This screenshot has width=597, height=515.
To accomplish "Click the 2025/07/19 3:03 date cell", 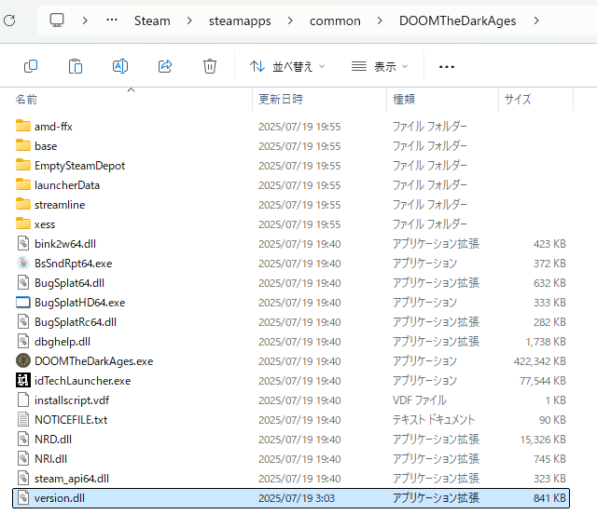I will pos(297,498).
